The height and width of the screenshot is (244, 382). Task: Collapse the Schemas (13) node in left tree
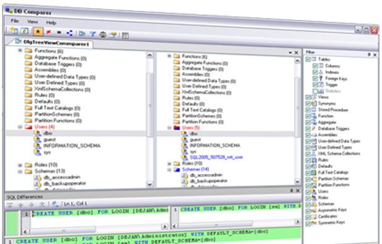[20, 172]
